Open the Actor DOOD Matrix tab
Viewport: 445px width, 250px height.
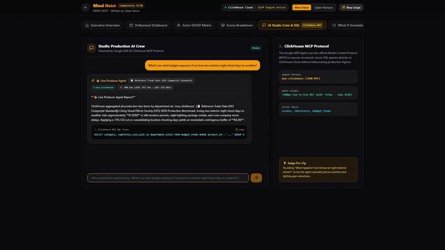pos(194,25)
